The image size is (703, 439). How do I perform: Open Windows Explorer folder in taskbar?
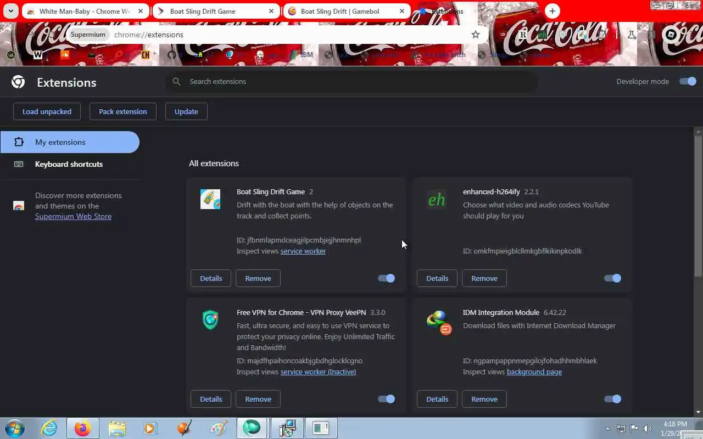[x=117, y=428]
